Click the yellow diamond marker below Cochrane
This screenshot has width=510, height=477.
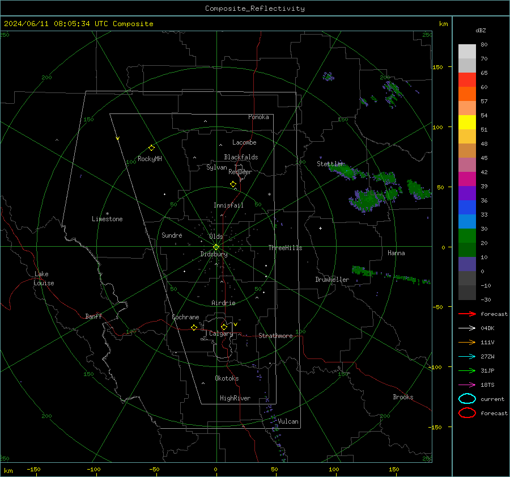tap(194, 327)
